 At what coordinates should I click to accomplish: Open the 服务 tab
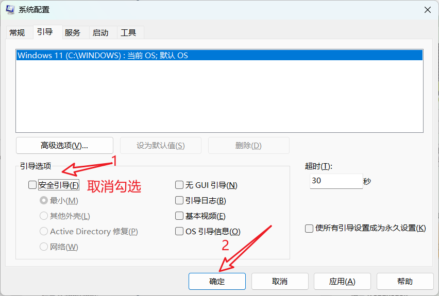(x=73, y=32)
